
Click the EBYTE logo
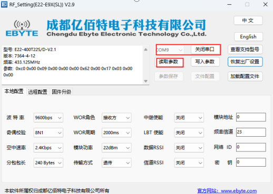[22, 28]
